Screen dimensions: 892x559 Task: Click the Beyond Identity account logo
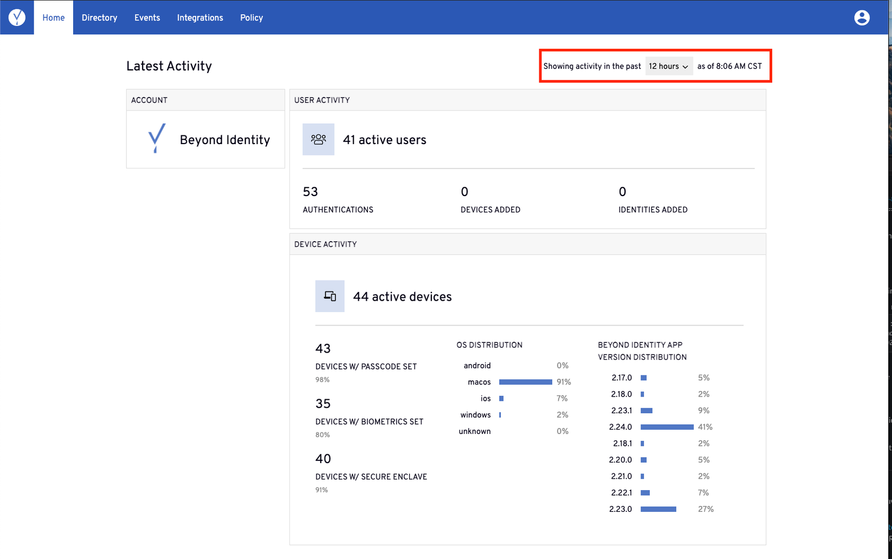pos(157,139)
